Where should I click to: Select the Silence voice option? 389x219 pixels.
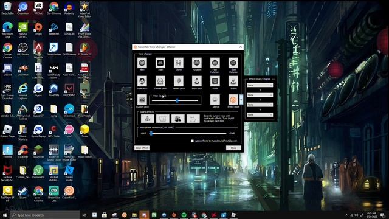click(215, 100)
